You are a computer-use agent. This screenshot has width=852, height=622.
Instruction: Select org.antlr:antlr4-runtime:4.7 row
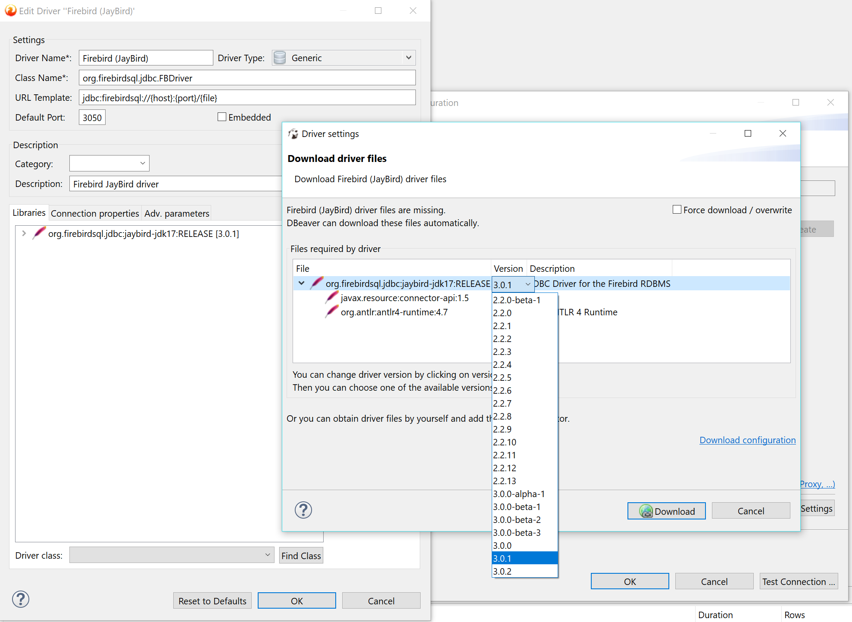[x=394, y=312]
